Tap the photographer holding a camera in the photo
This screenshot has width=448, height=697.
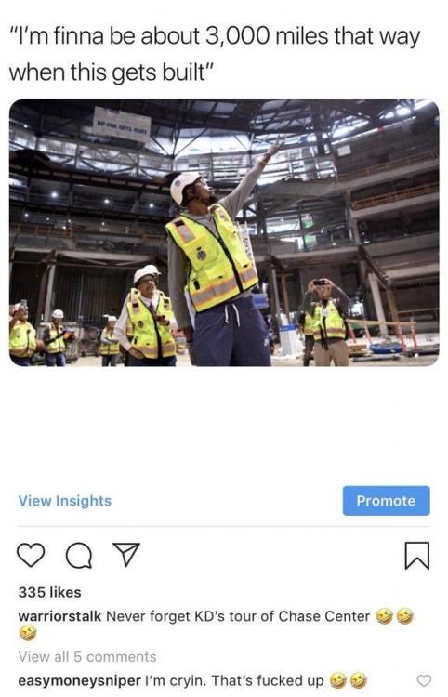(327, 322)
